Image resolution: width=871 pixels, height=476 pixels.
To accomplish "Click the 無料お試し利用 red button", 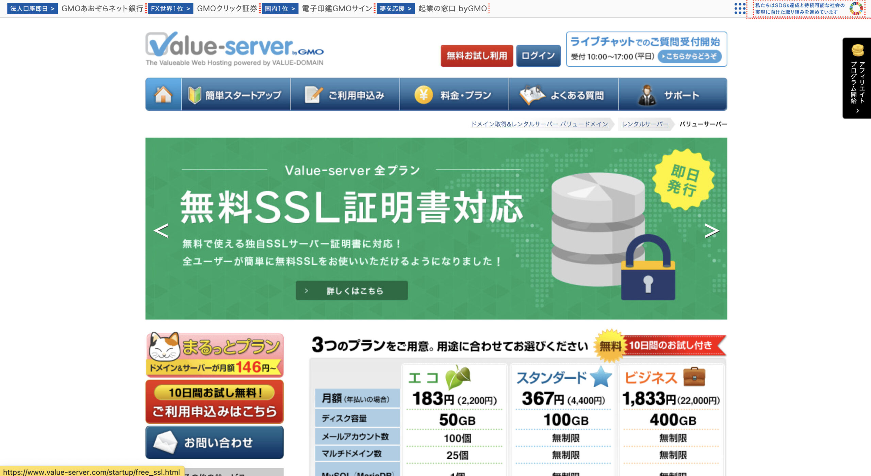I will point(477,55).
